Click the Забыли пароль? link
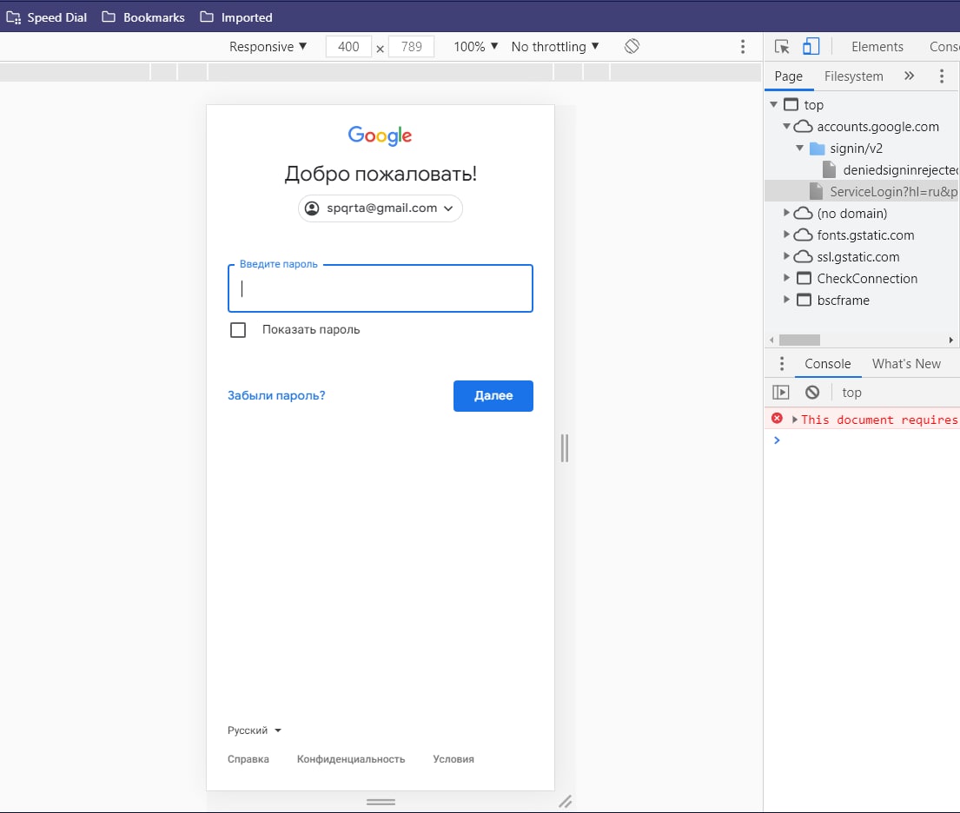 (x=276, y=395)
